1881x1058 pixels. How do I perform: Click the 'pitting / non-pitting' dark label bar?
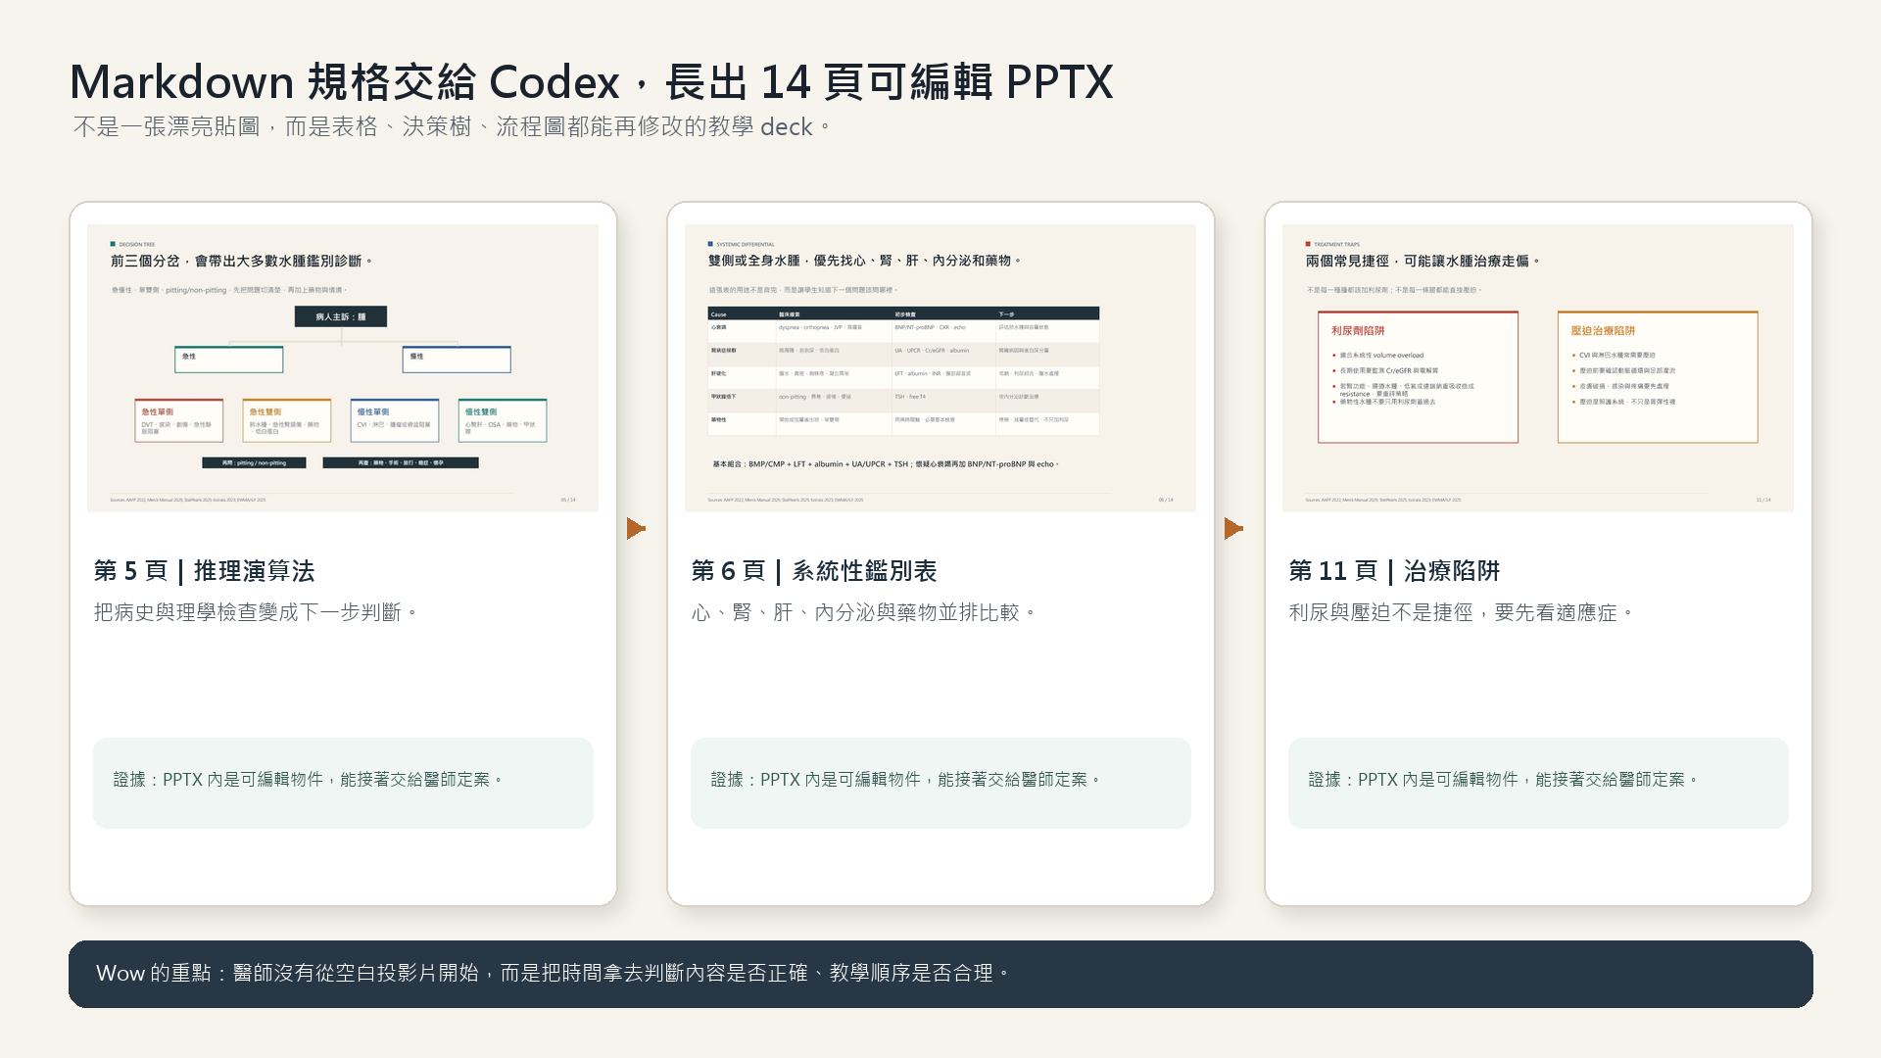click(x=254, y=462)
